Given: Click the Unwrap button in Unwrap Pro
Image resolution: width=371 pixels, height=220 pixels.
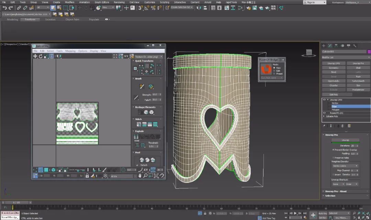Looking at the screenshot, I should pos(345,140).
